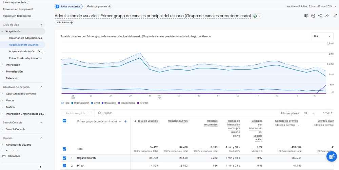Viewport: 339px width, 170px height.
Task: Click the report title text
Action: 153,16
